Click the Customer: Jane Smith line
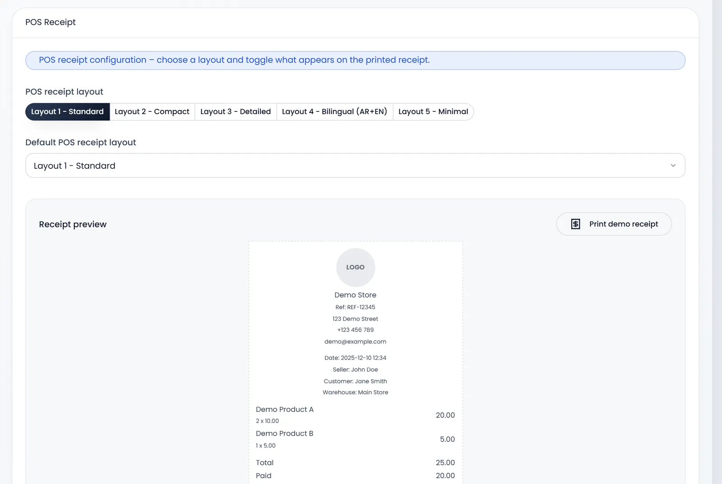 (356, 381)
